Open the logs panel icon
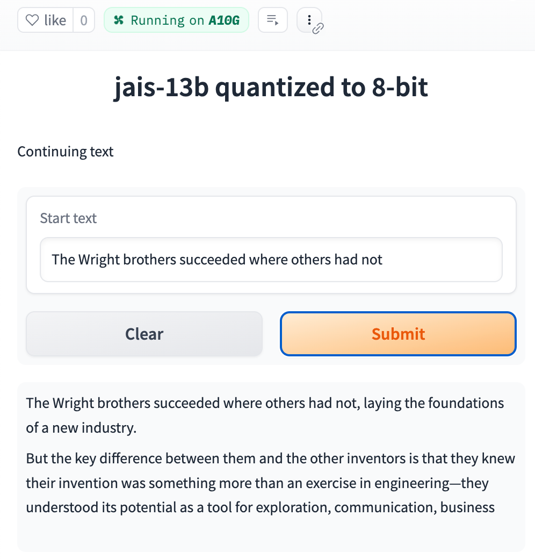The height and width of the screenshot is (559, 535). point(273,20)
